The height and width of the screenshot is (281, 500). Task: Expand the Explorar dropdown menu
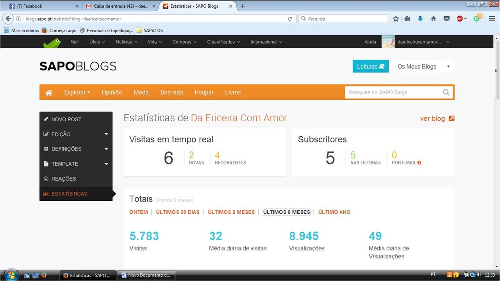pyautogui.click(x=77, y=92)
